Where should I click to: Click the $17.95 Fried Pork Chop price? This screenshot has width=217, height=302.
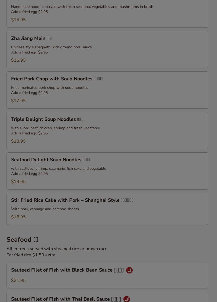18,101
